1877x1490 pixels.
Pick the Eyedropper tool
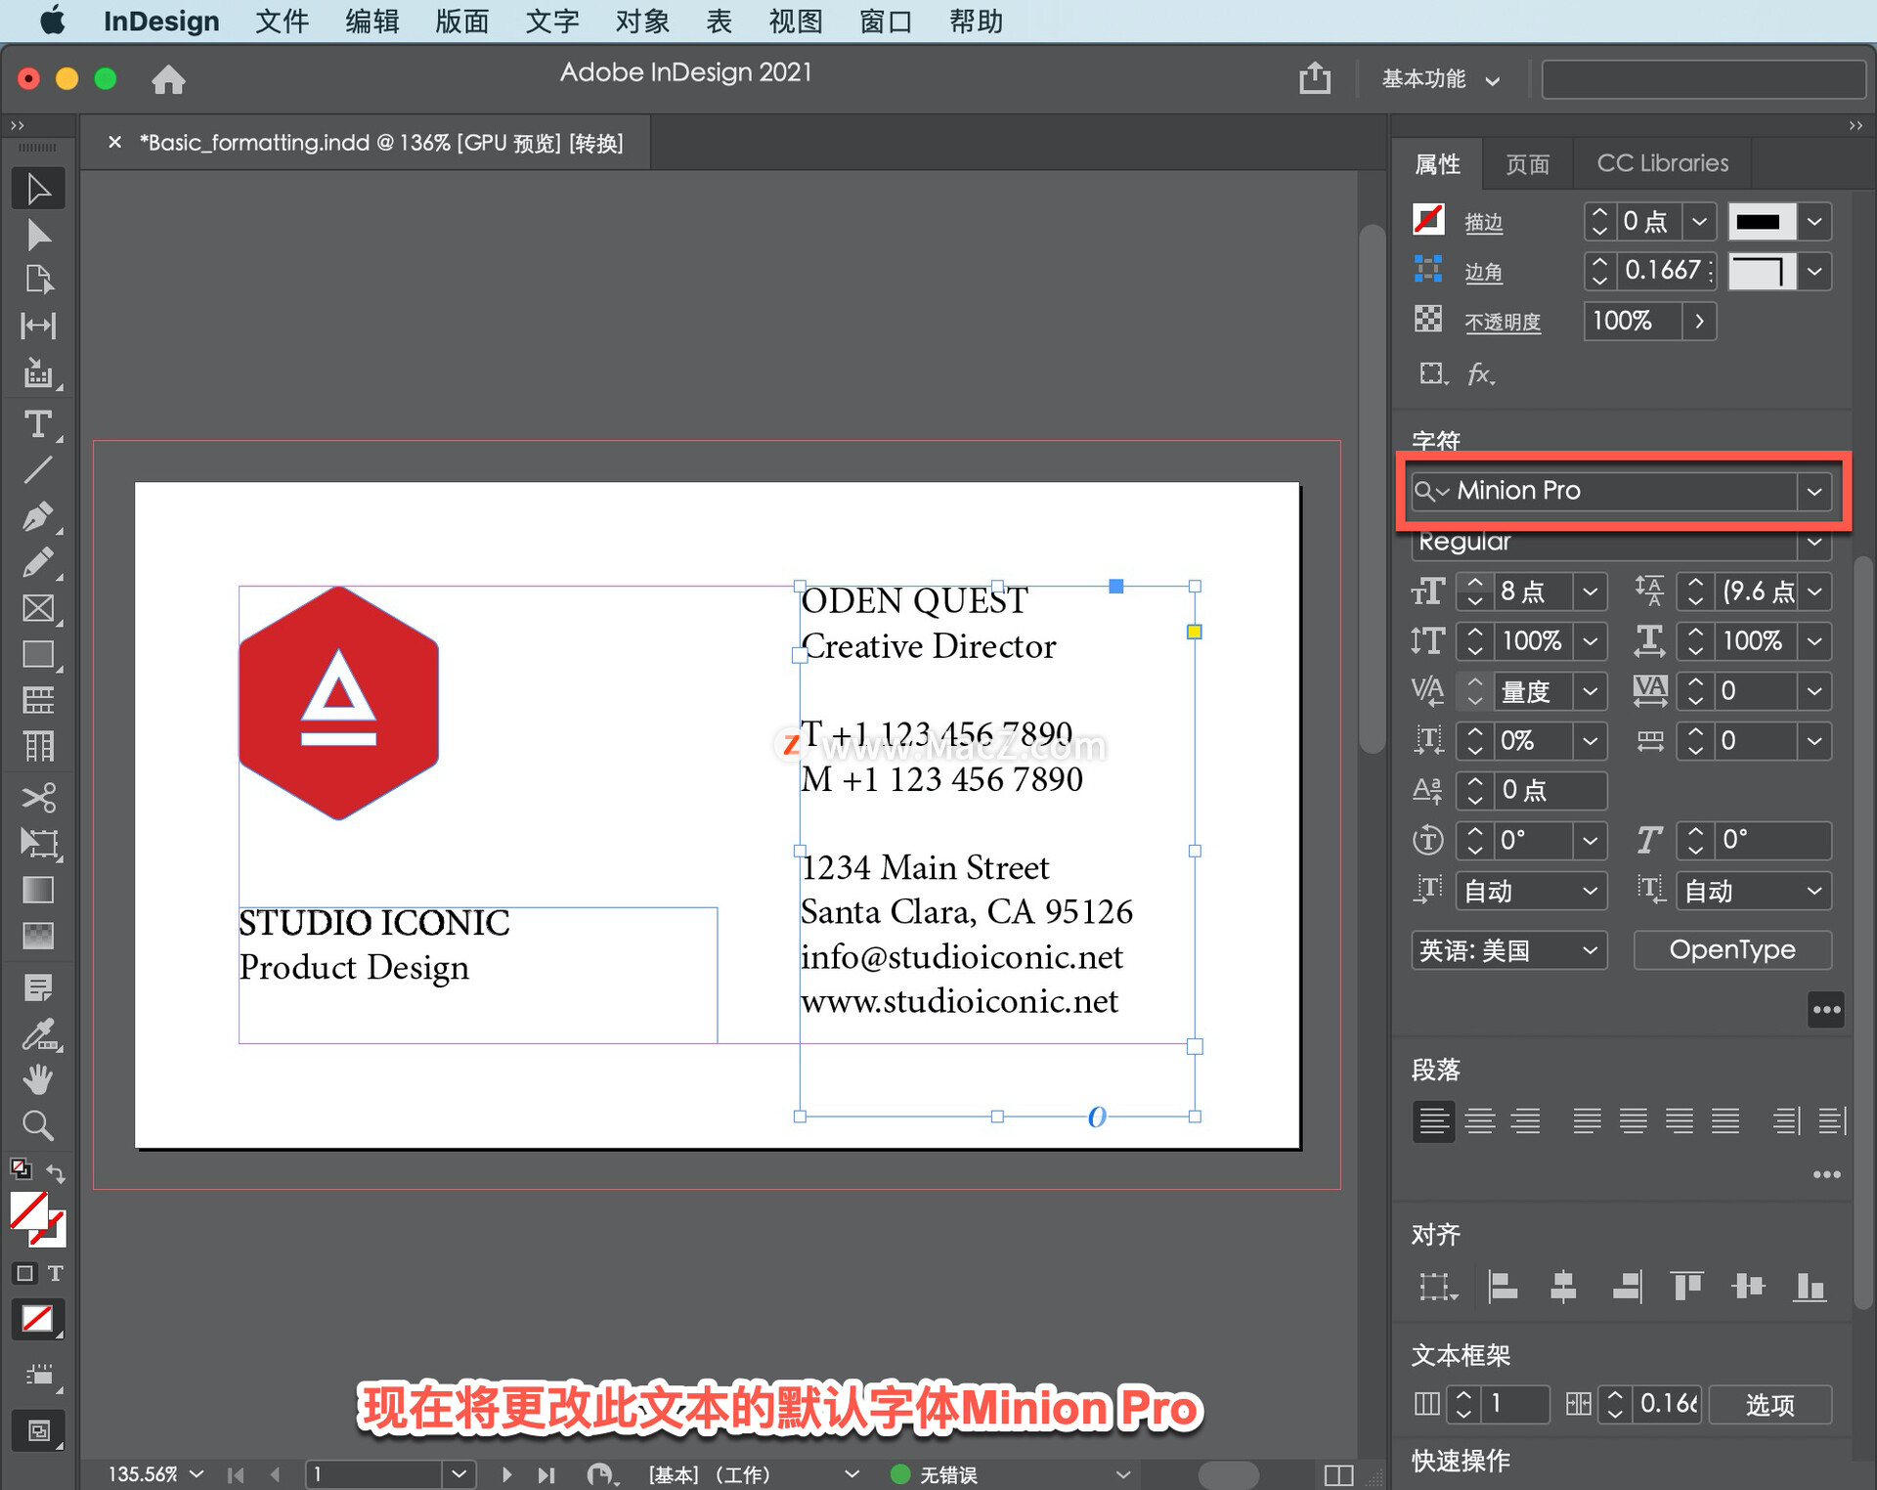click(37, 1034)
